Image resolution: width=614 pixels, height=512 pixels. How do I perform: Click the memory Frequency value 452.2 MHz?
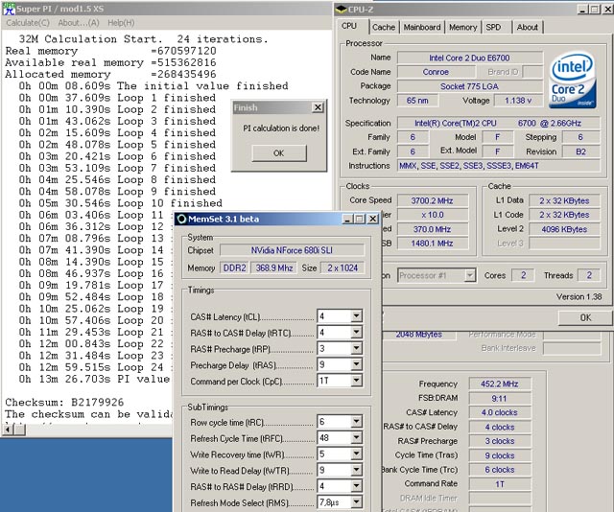pyautogui.click(x=499, y=384)
